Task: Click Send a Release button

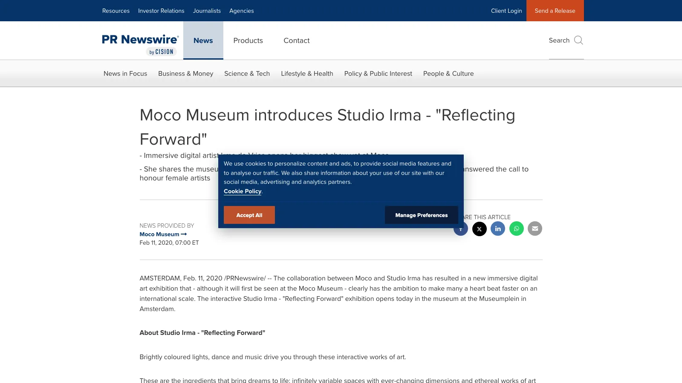Action: (x=555, y=11)
